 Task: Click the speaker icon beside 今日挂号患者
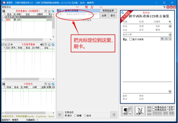click(42, 44)
